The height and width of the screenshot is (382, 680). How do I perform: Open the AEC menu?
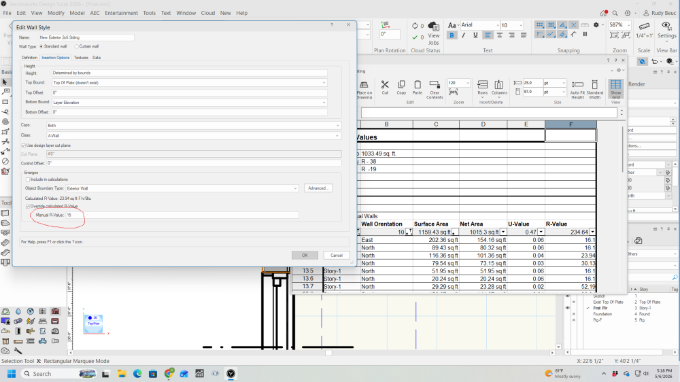point(95,13)
